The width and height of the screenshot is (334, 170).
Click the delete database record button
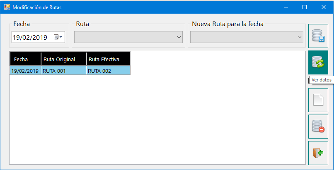[x=318, y=127]
